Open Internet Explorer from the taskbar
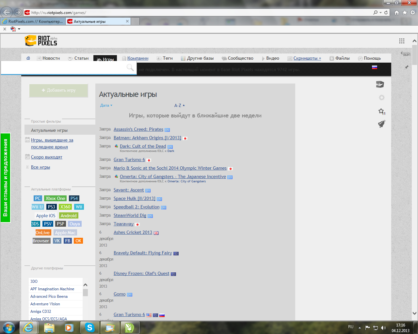This screenshot has width=418, height=334. pyautogui.click(x=28, y=327)
